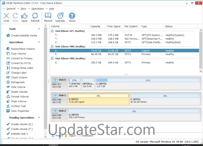
Task: Select Resize/Move Volume operation
Action: 21,49
